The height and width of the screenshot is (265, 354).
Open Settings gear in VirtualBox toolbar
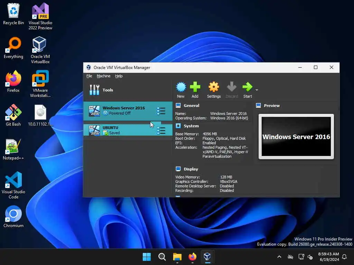click(x=214, y=87)
